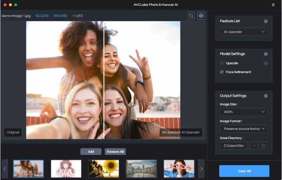Toggle the eye preview comparison icon

point(201,16)
